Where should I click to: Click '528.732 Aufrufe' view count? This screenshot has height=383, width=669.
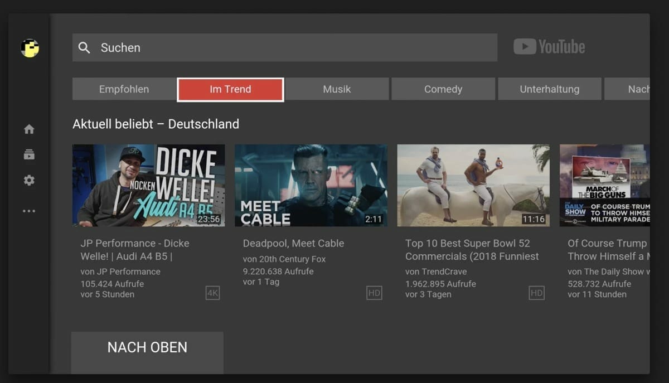(599, 284)
